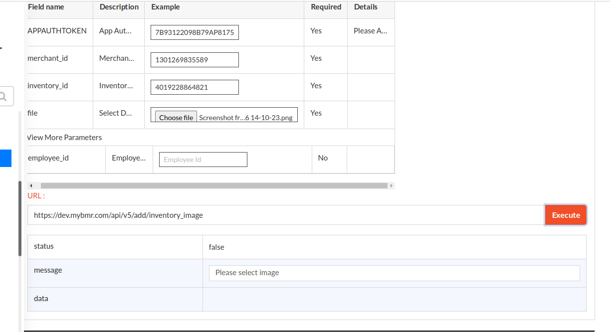Click the search magnifier icon in sidebar

tap(4, 96)
